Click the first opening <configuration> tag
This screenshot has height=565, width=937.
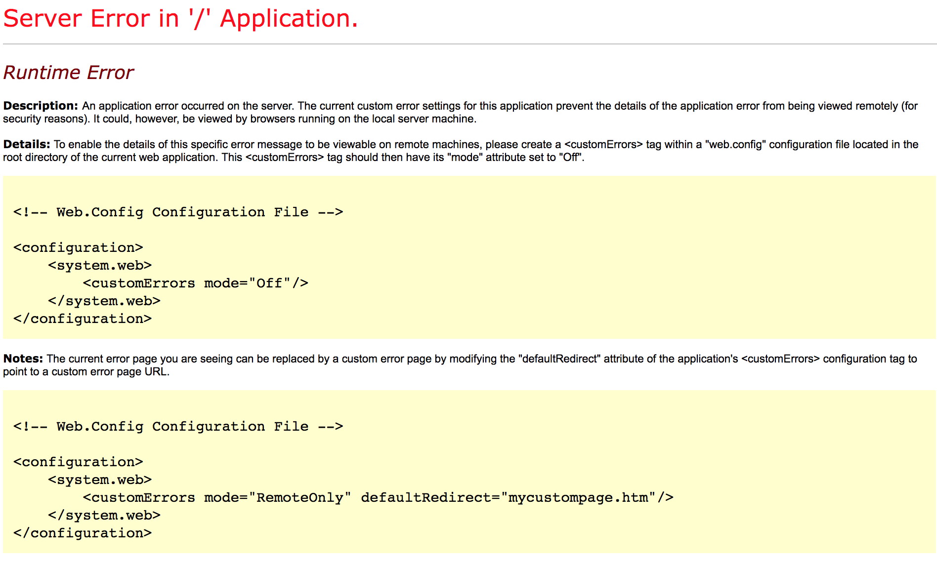tap(78, 247)
